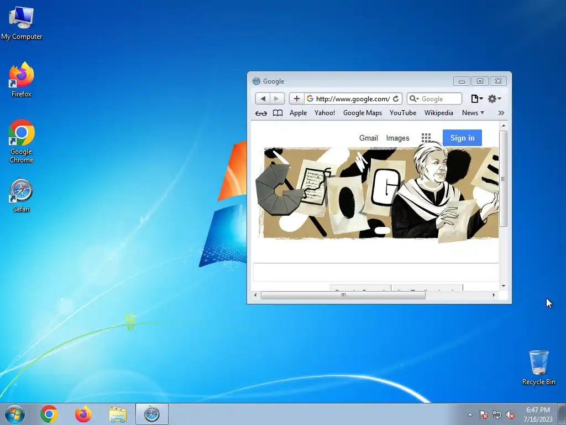Screen dimensions: 566x425
Task: Open the taskbar clock and date
Action: pos(538,414)
